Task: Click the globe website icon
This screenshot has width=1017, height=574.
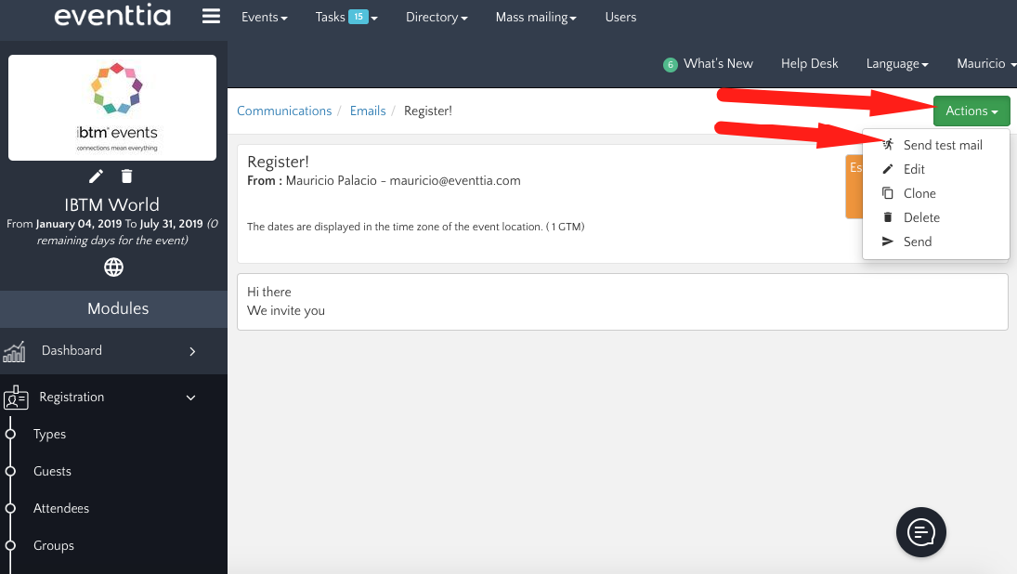Action: pos(113,267)
